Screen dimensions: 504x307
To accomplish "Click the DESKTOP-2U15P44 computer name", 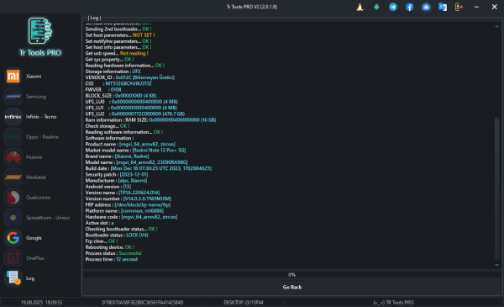I will coord(244,303).
